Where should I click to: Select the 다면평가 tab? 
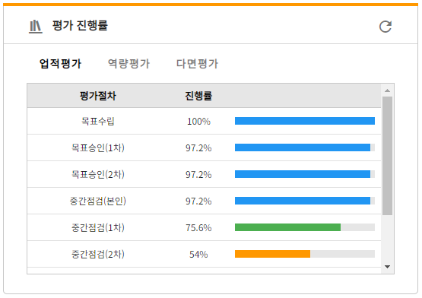197,64
